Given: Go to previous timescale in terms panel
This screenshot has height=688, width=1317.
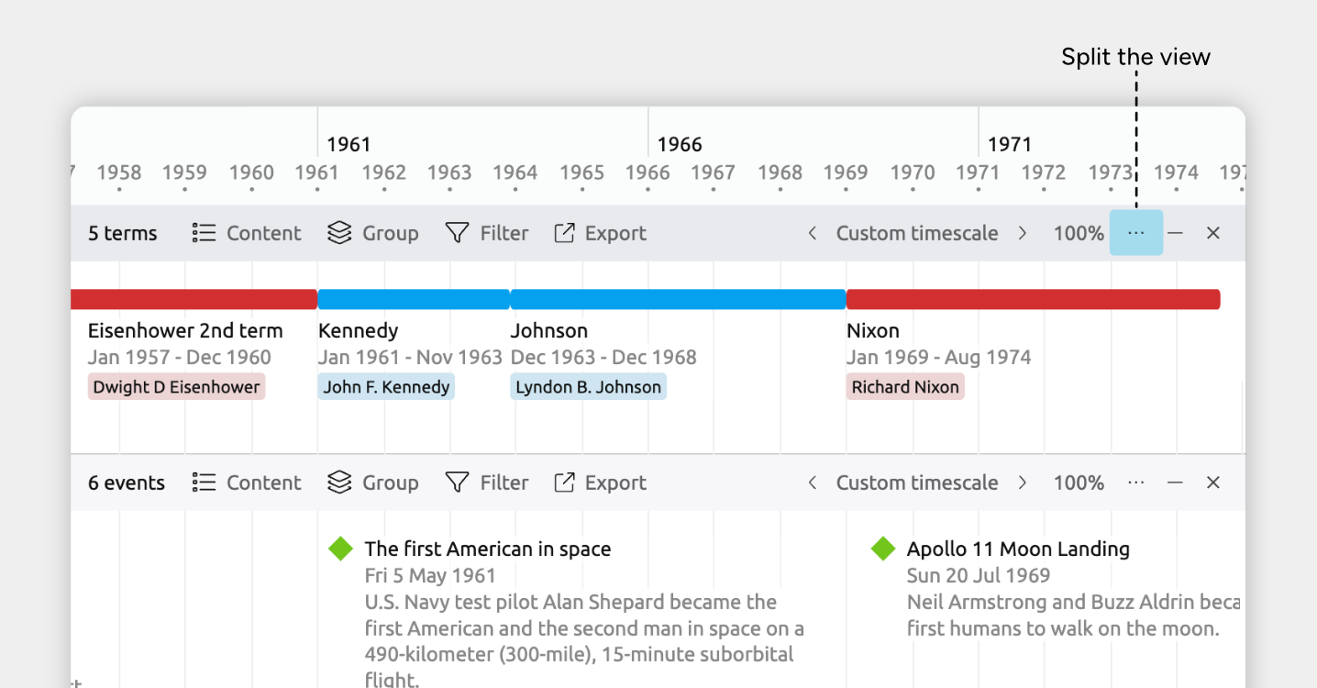Looking at the screenshot, I should [812, 233].
